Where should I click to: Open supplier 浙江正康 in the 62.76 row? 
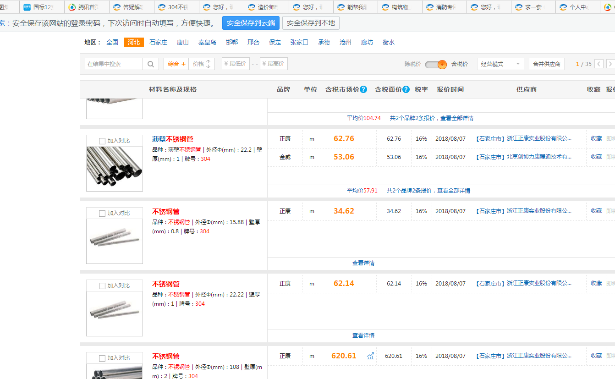pyautogui.click(x=539, y=138)
